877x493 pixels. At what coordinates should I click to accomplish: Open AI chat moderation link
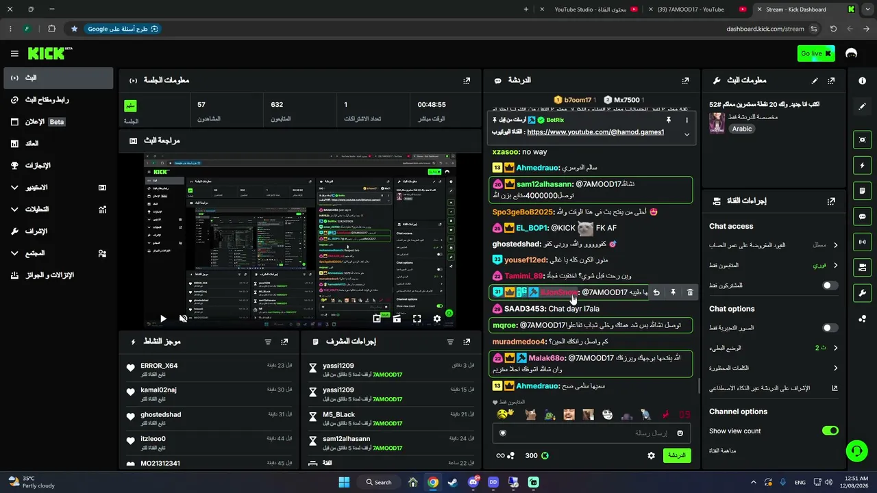(x=774, y=388)
